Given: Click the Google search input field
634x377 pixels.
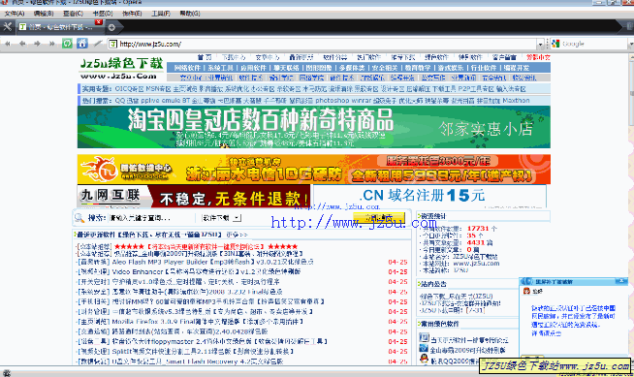Looking at the screenshot, I should (594, 44).
